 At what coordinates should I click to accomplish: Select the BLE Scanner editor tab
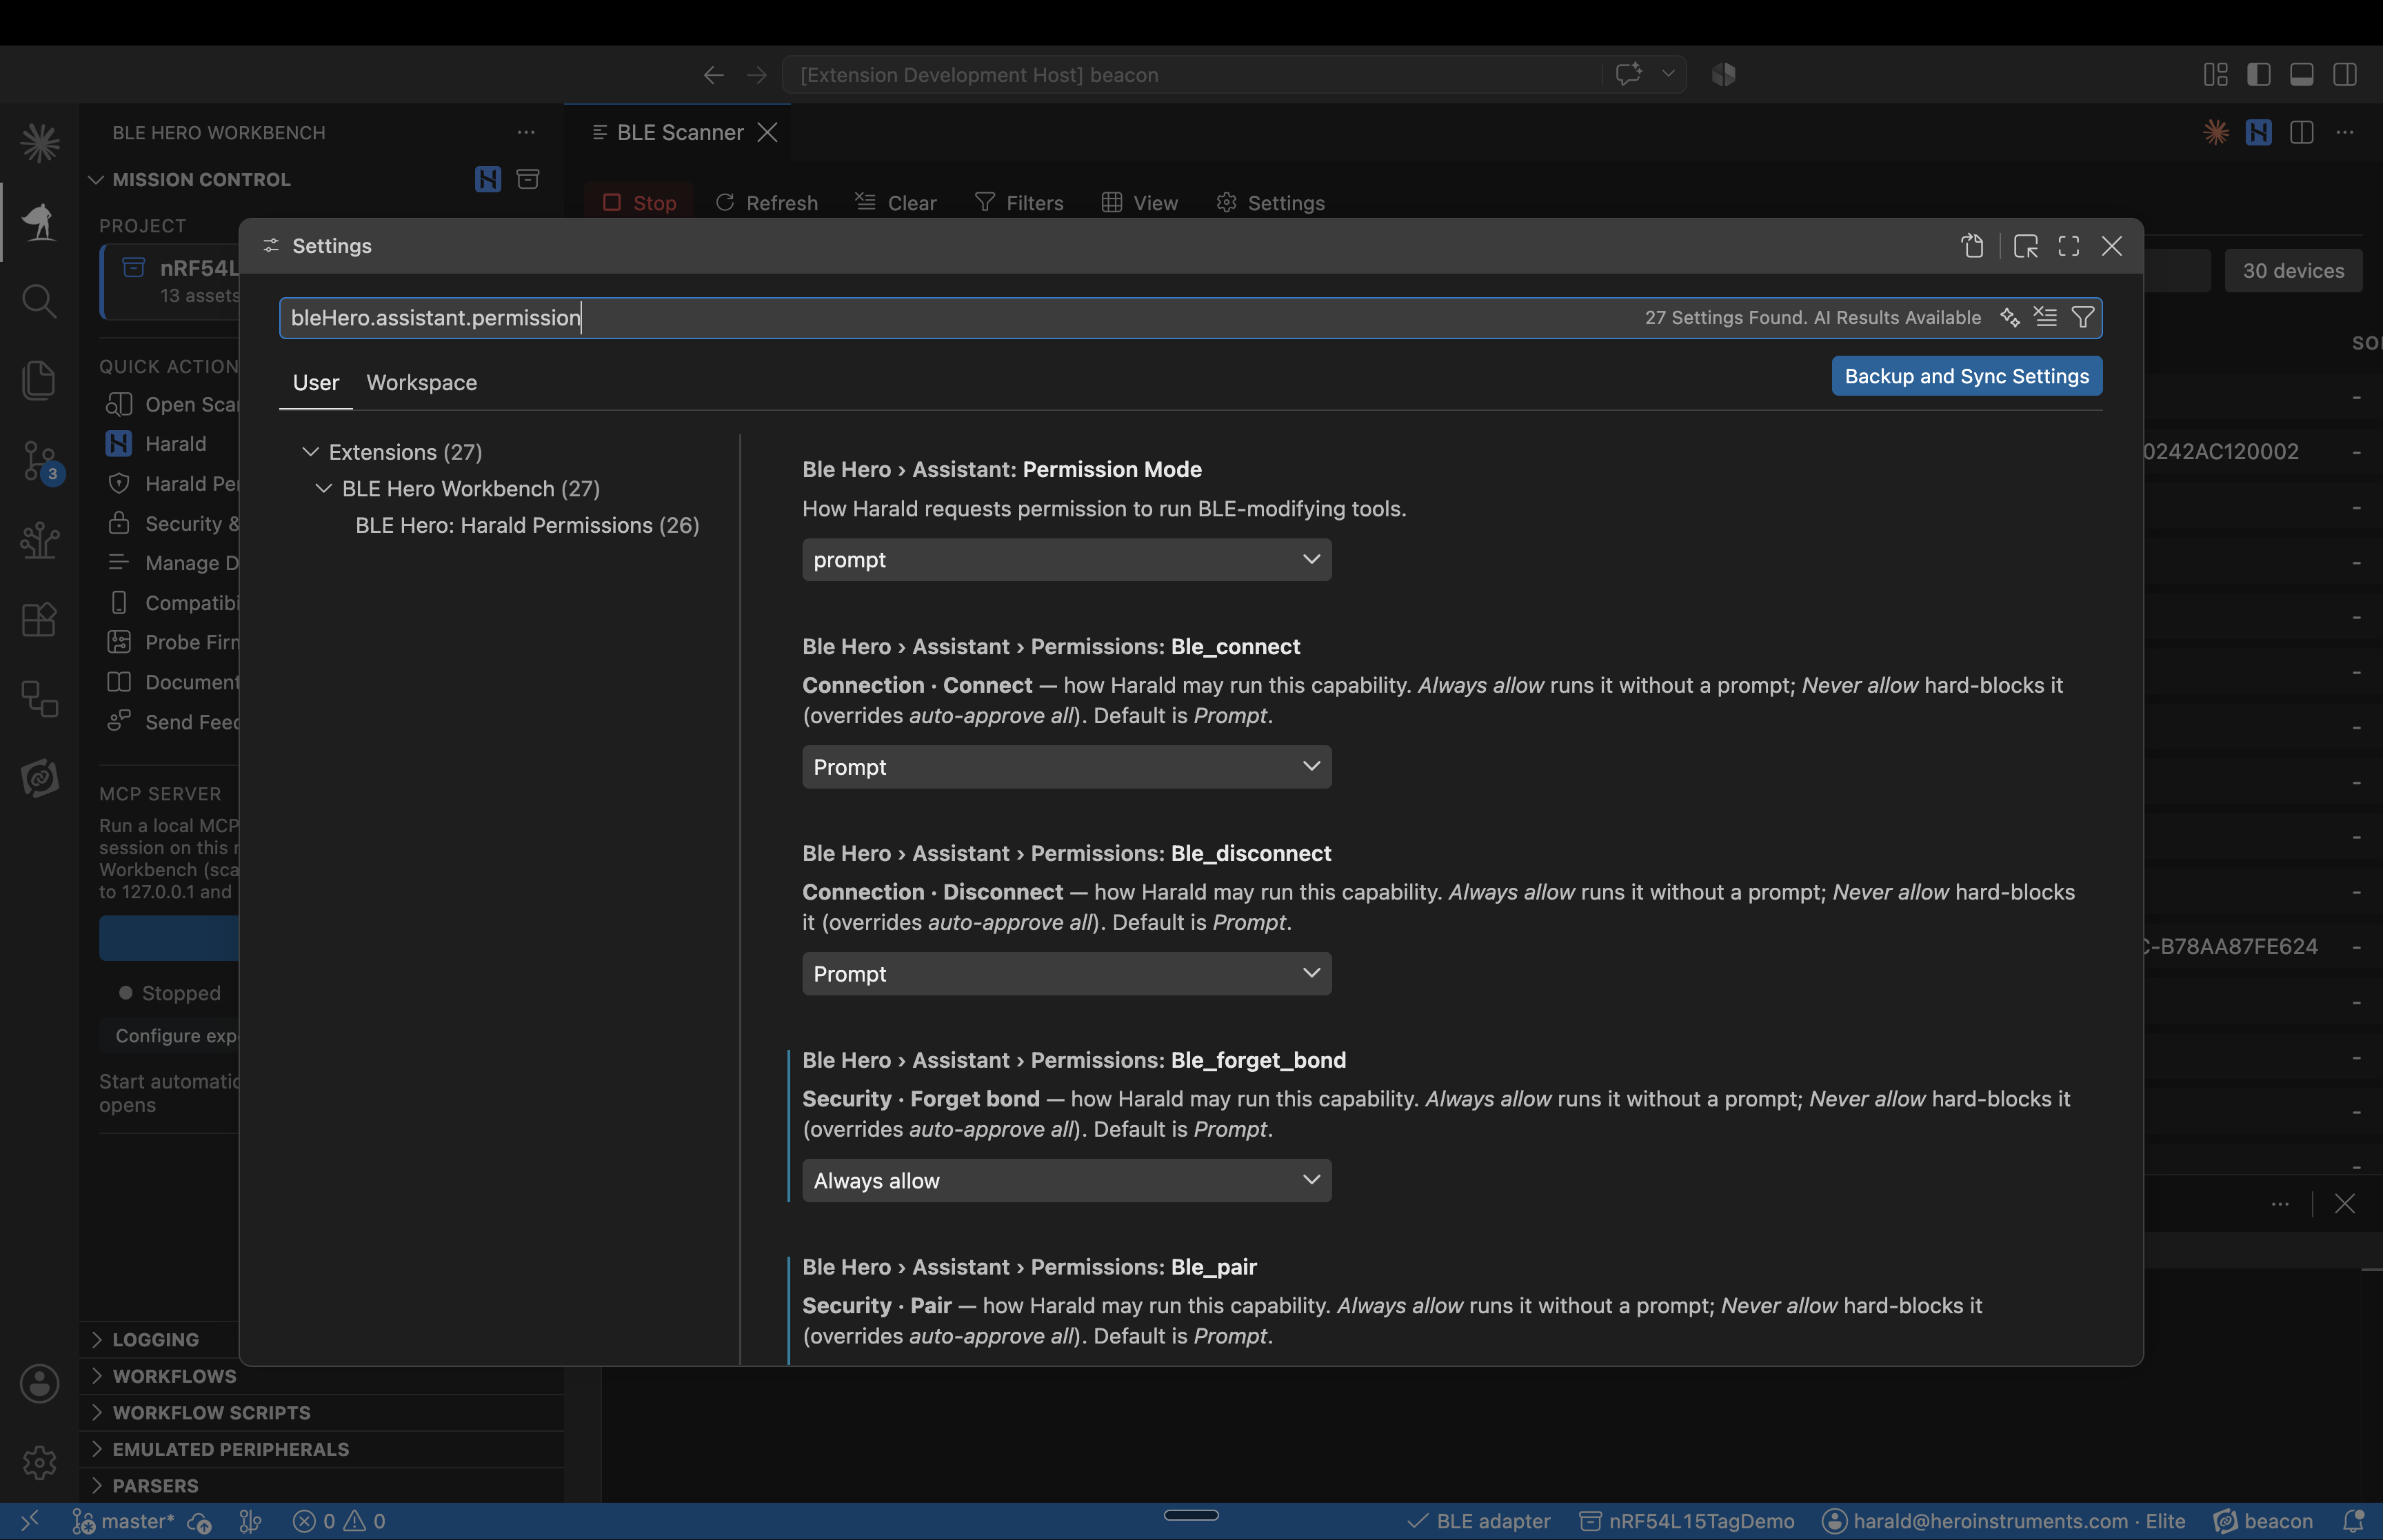pos(680,132)
